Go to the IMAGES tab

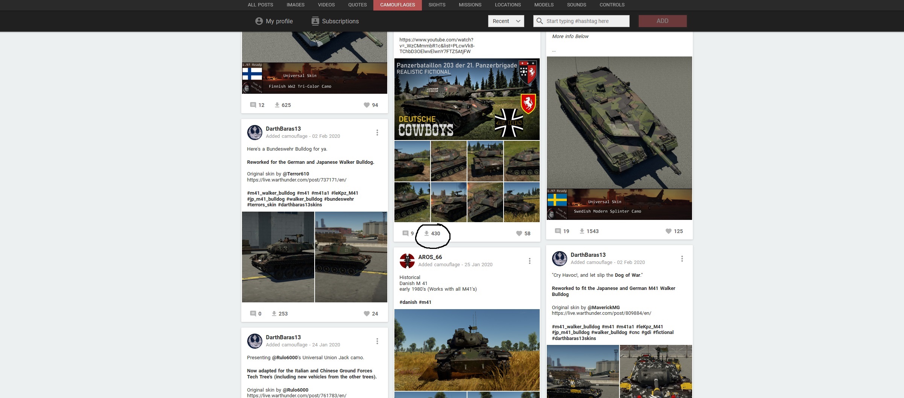point(295,5)
